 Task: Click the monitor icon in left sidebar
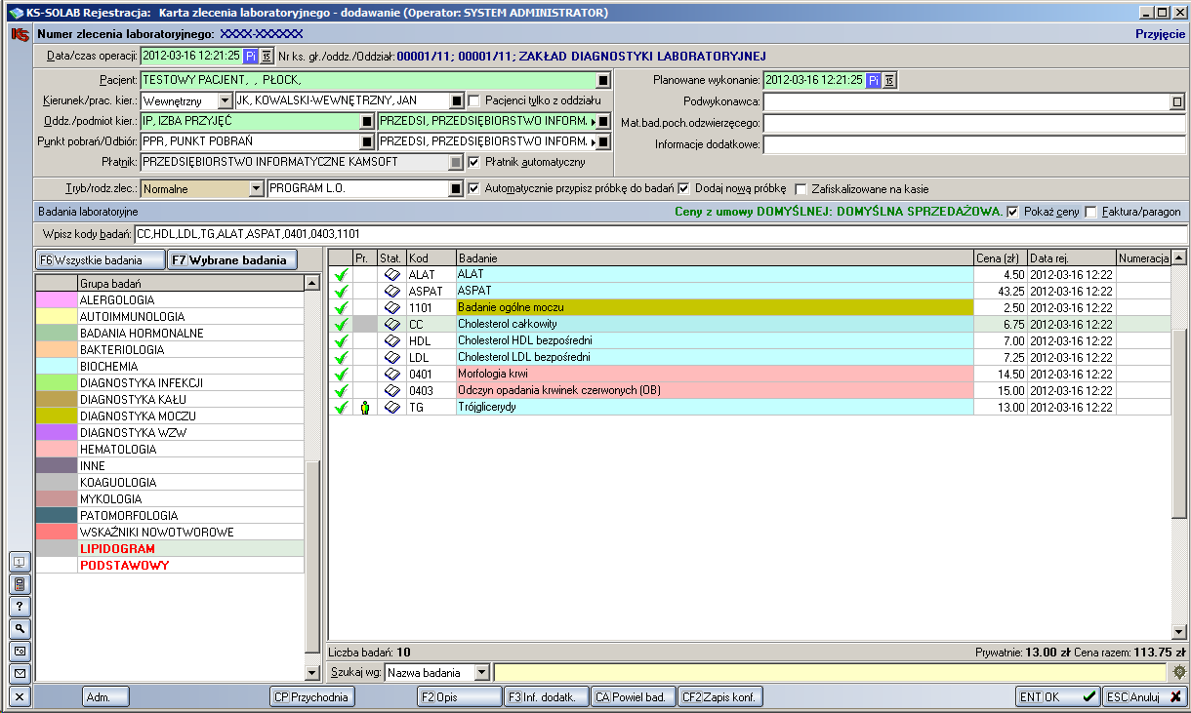(20, 562)
